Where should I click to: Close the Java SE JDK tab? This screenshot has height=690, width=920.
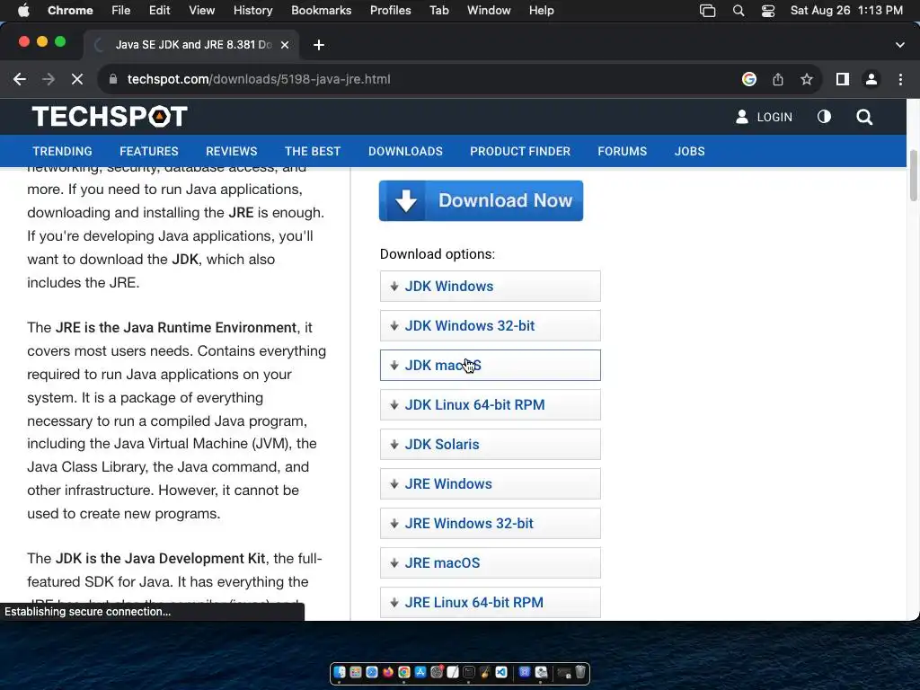click(285, 45)
